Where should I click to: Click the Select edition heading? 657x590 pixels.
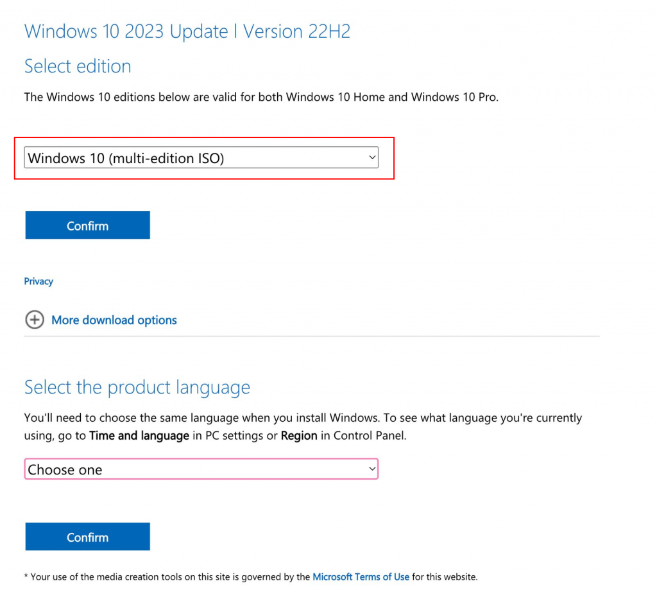pos(78,66)
